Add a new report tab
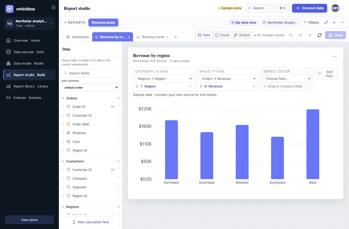This screenshot has width=349, height=229. tap(176, 37)
